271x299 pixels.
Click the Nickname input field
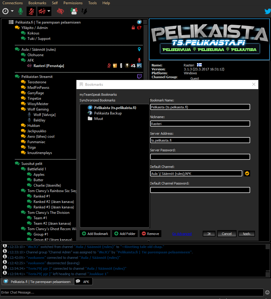(200, 124)
